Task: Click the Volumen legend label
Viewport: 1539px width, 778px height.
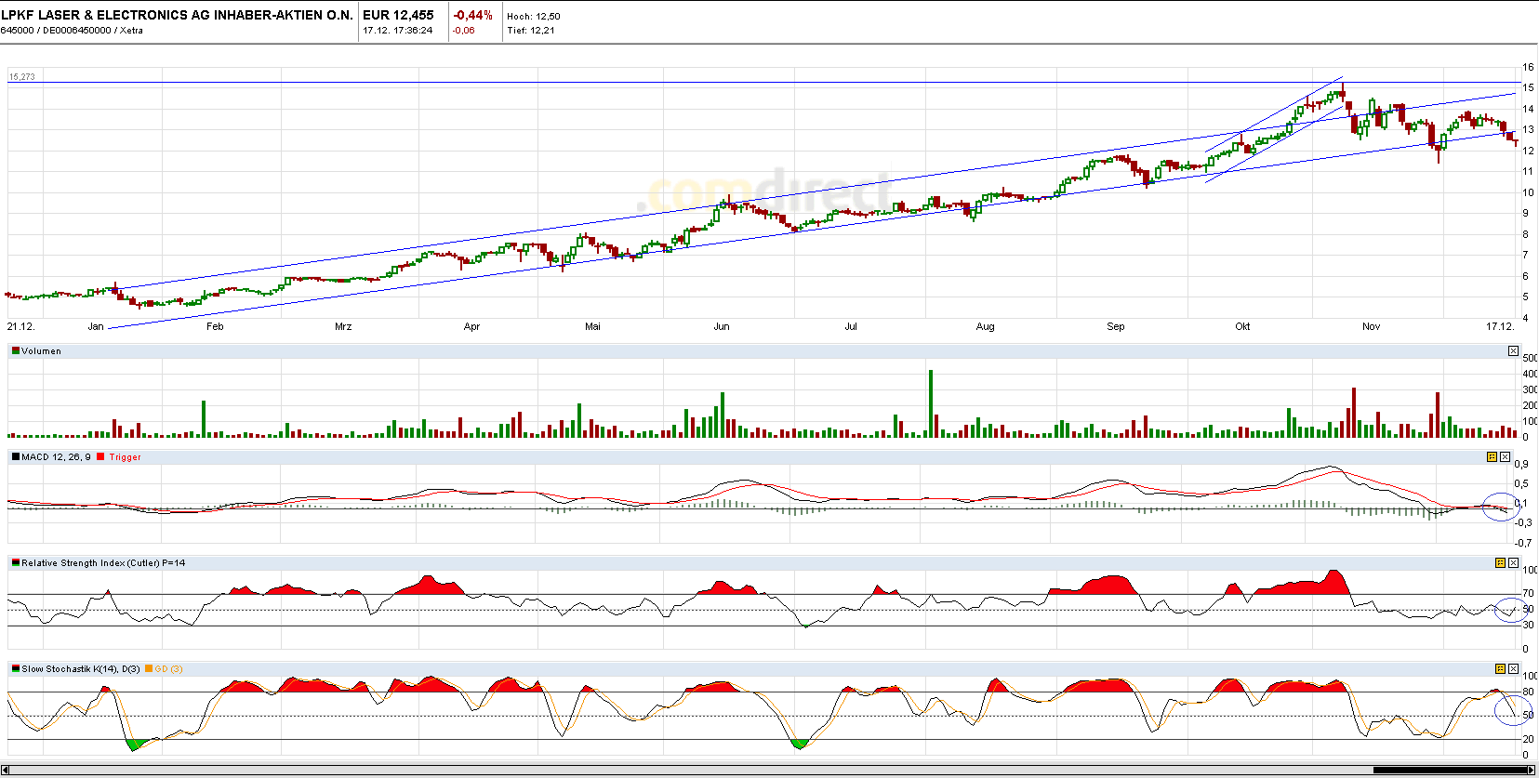Action: [x=41, y=351]
